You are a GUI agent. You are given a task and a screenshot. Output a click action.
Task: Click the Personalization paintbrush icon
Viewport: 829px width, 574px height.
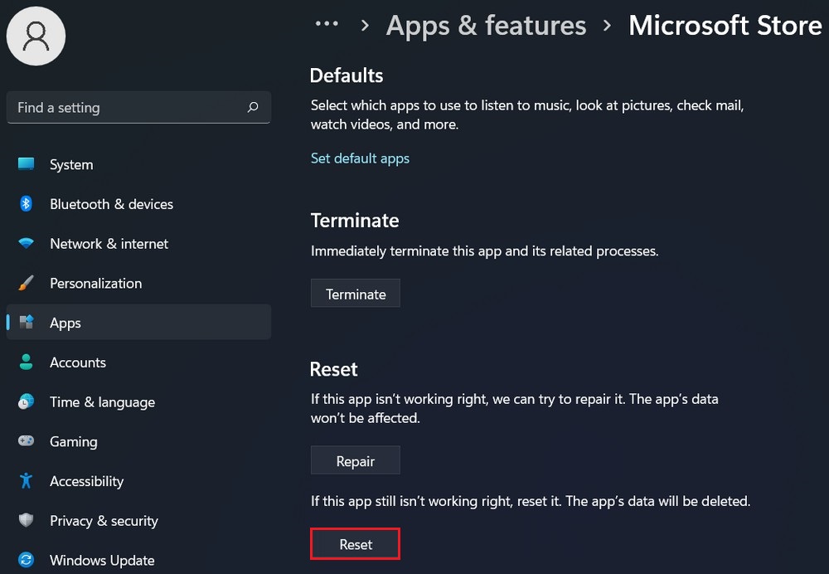[x=26, y=283]
